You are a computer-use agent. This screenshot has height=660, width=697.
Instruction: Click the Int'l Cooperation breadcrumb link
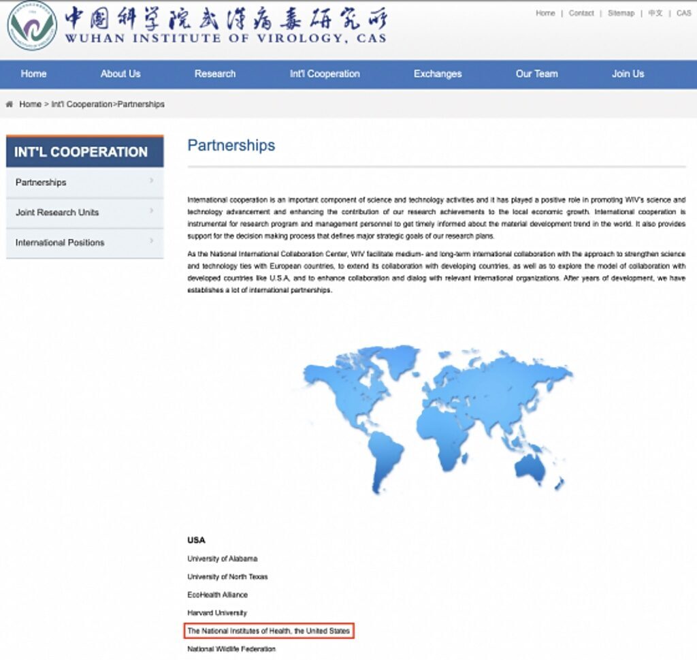pyautogui.click(x=82, y=104)
